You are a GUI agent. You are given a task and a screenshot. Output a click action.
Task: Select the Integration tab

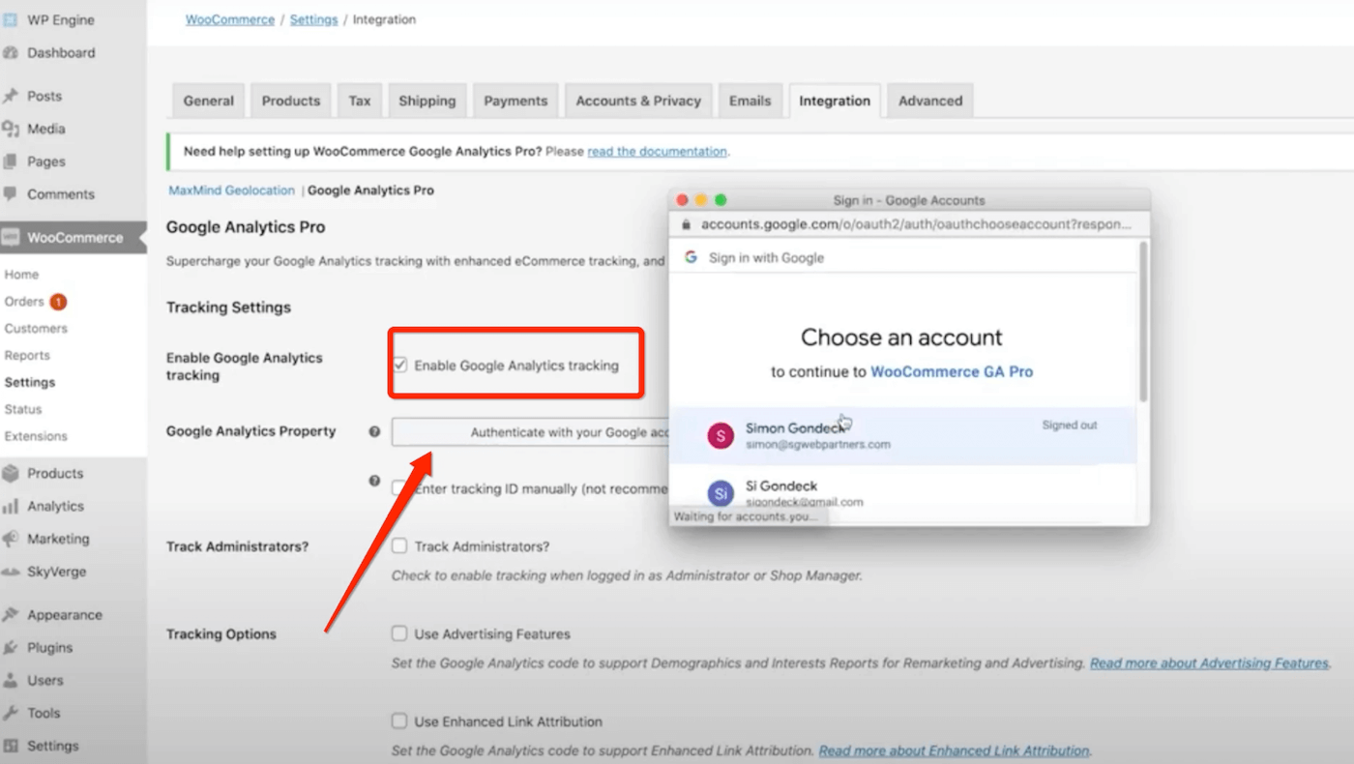835,101
